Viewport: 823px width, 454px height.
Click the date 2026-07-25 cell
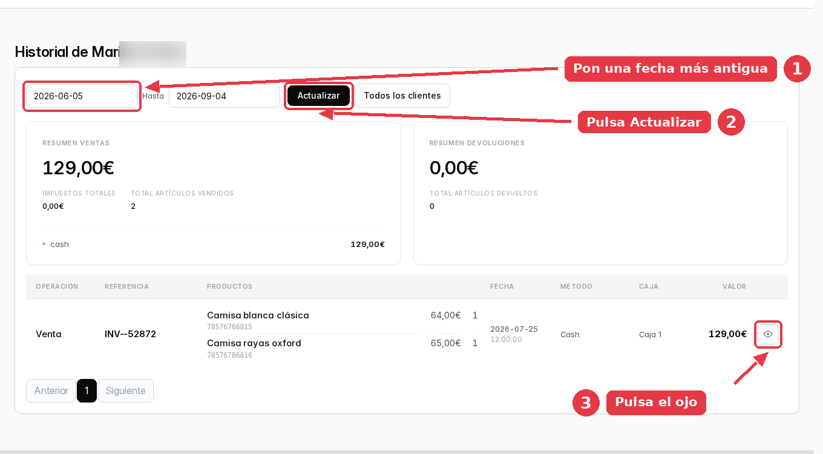pos(514,329)
